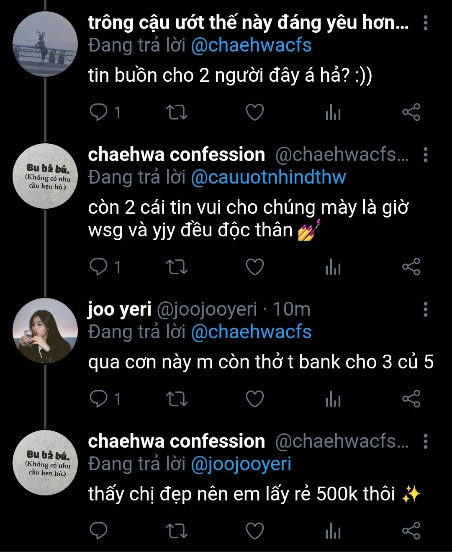The height and width of the screenshot is (552, 452).
Task: Like the 'lấy rẻ 500k thôi' tweet
Action: [x=254, y=531]
